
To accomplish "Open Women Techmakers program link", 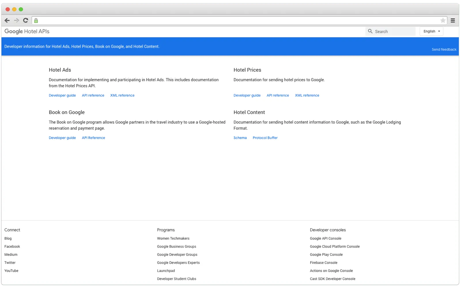I will [173, 238].
